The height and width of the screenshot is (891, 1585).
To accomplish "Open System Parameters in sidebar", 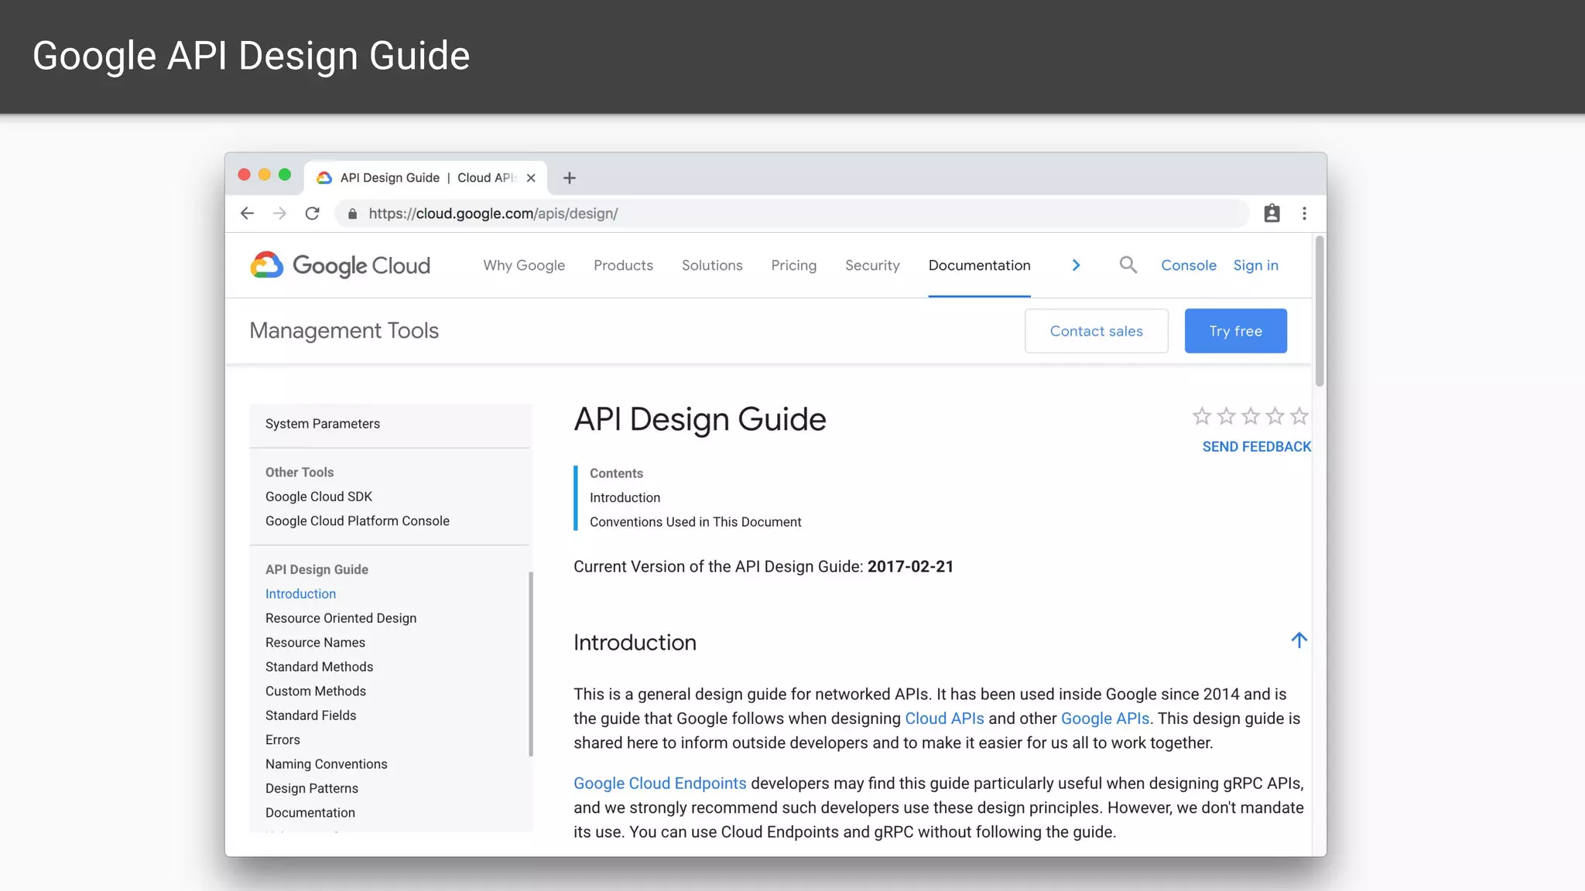I will tap(322, 424).
